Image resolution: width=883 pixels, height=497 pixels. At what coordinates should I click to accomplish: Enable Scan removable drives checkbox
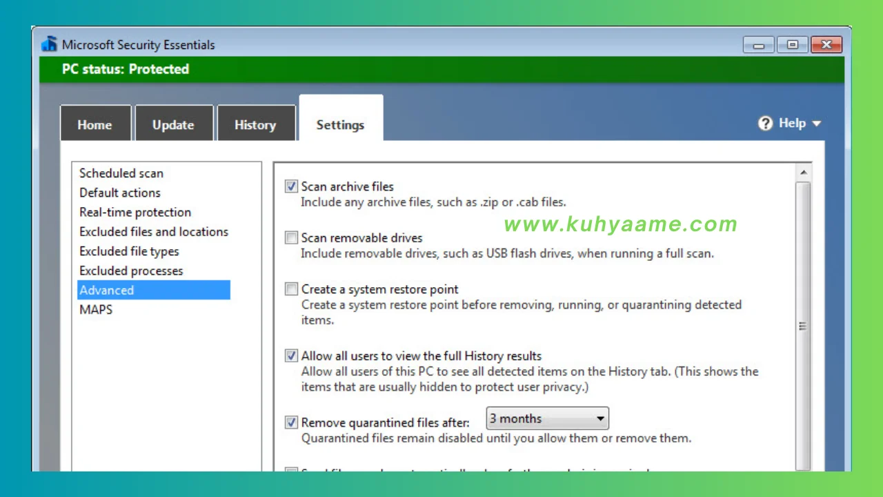pyautogui.click(x=291, y=238)
